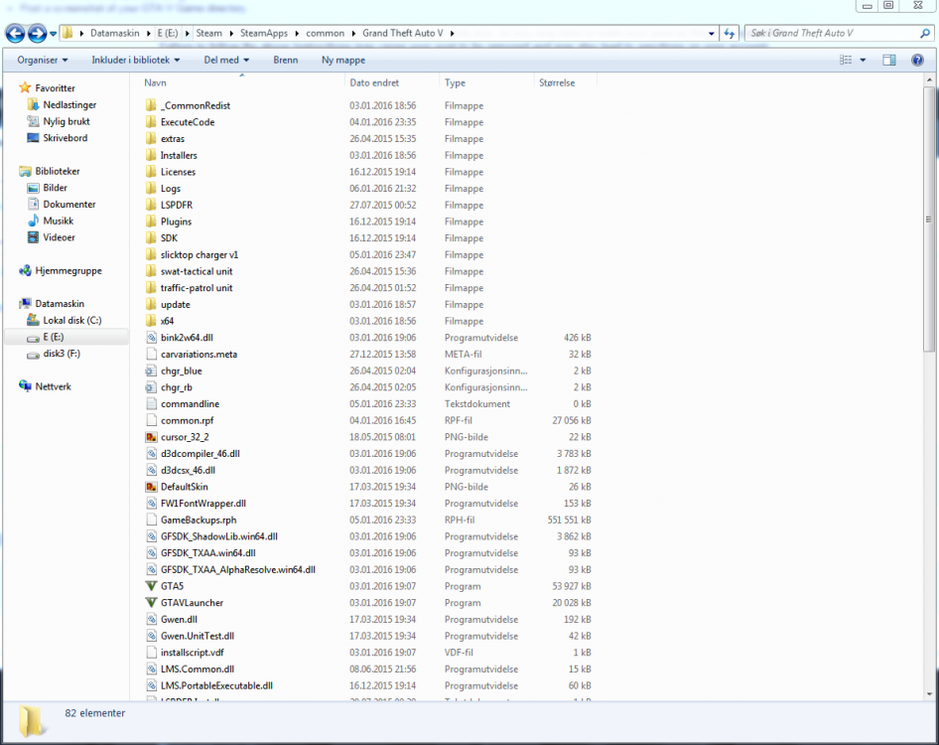Select the x64 folder icon

(x=152, y=321)
